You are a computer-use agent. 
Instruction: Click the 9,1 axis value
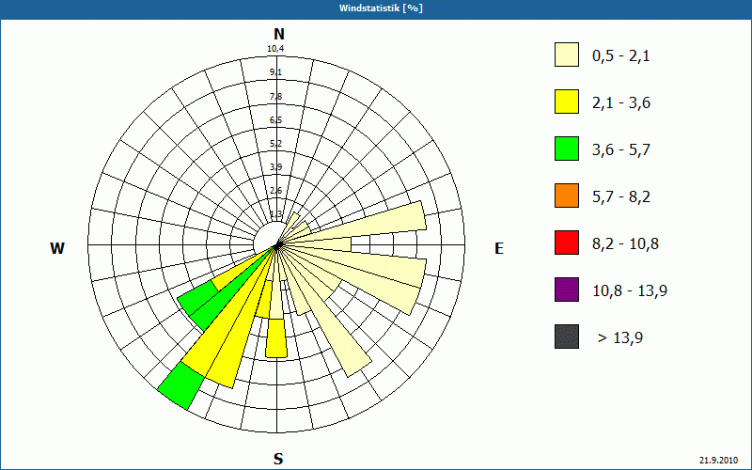275,72
